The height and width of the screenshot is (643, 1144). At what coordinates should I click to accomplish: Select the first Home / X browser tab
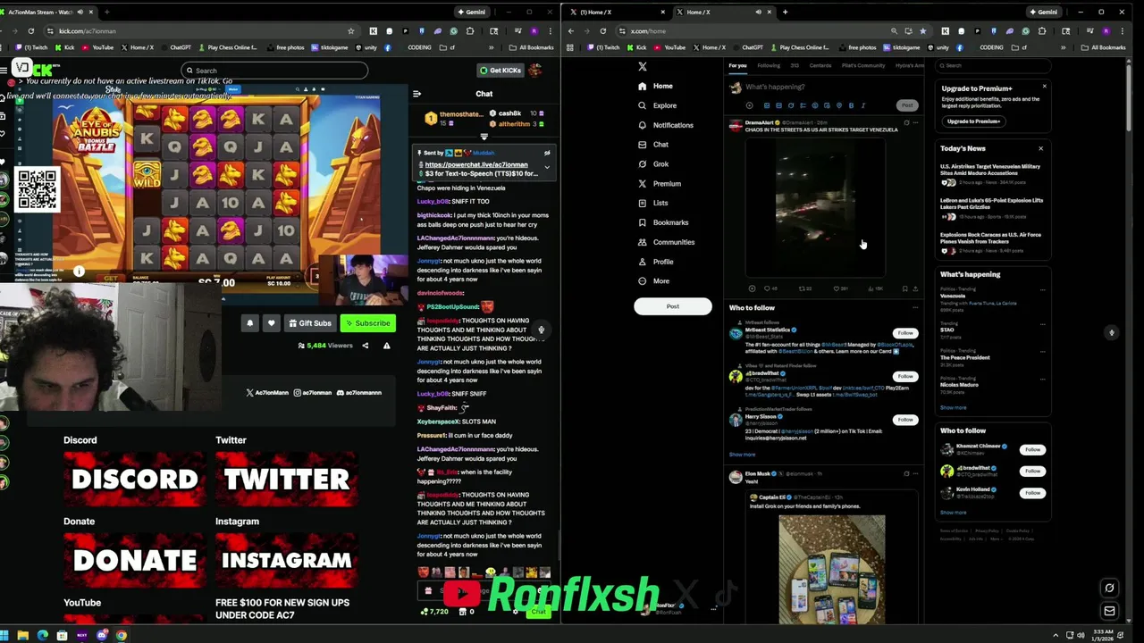(618, 12)
